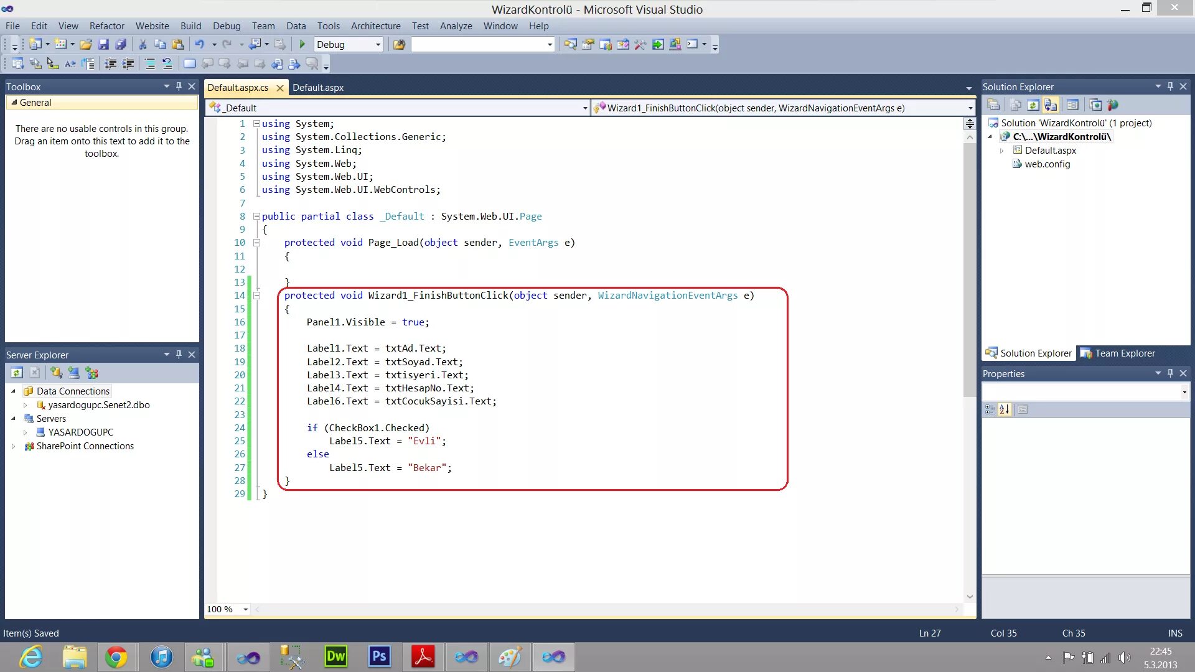Click the Start Debugging play icon
The width and height of the screenshot is (1195, 672).
(x=302, y=44)
